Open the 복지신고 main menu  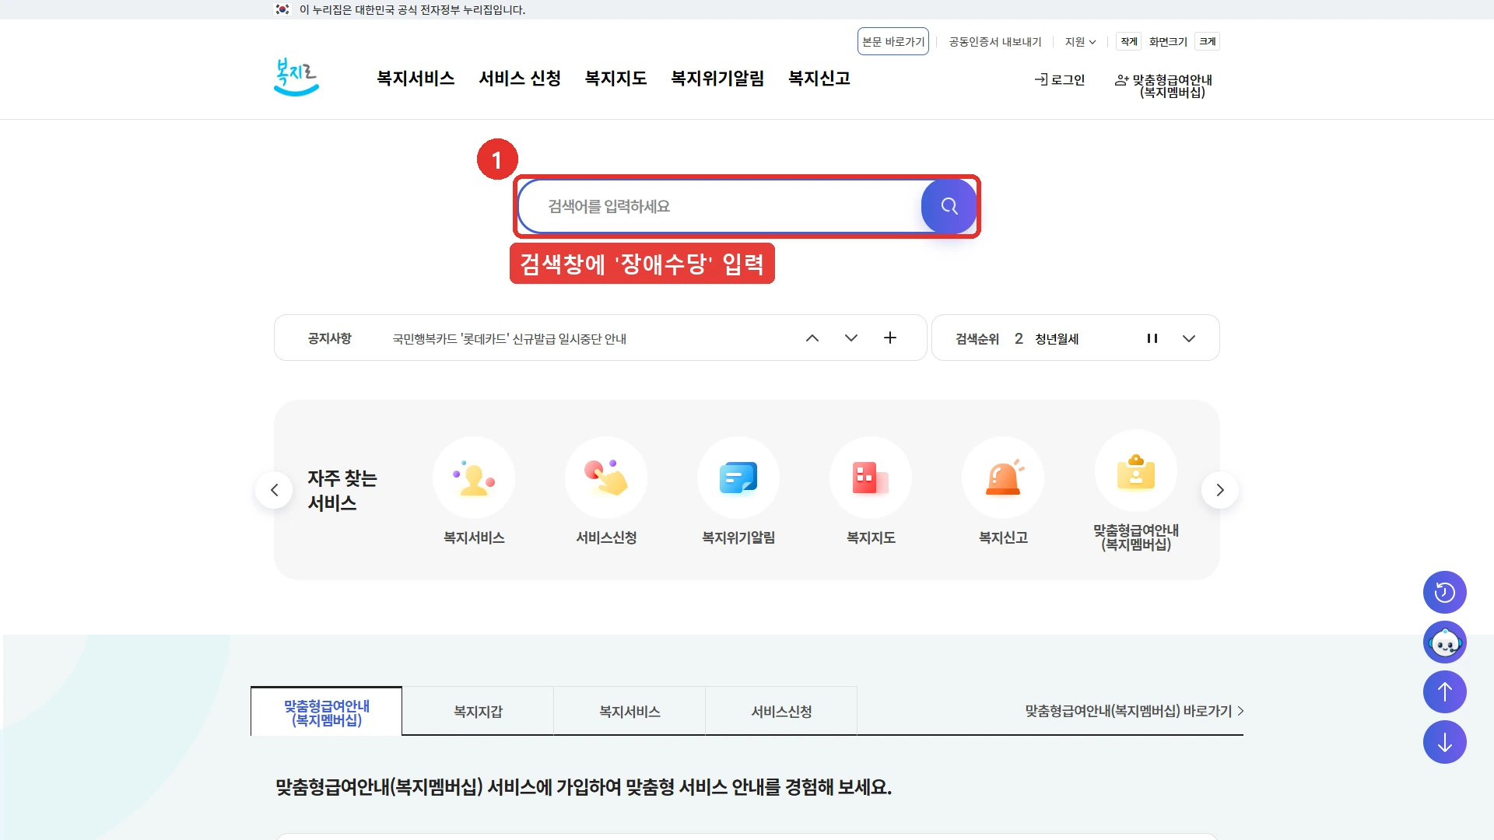tap(819, 79)
